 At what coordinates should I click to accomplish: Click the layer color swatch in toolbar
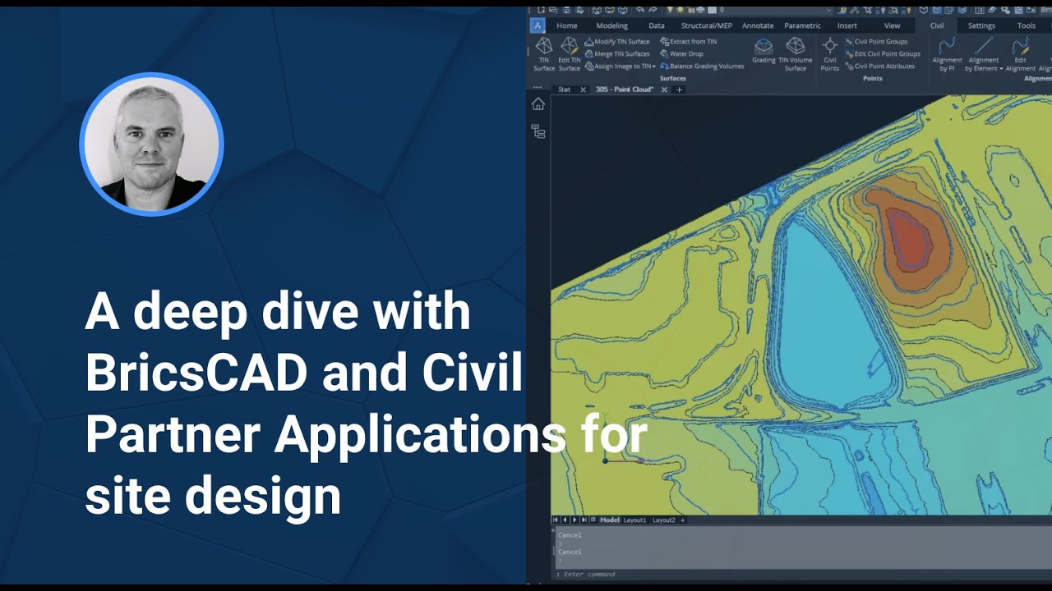click(712, 10)
